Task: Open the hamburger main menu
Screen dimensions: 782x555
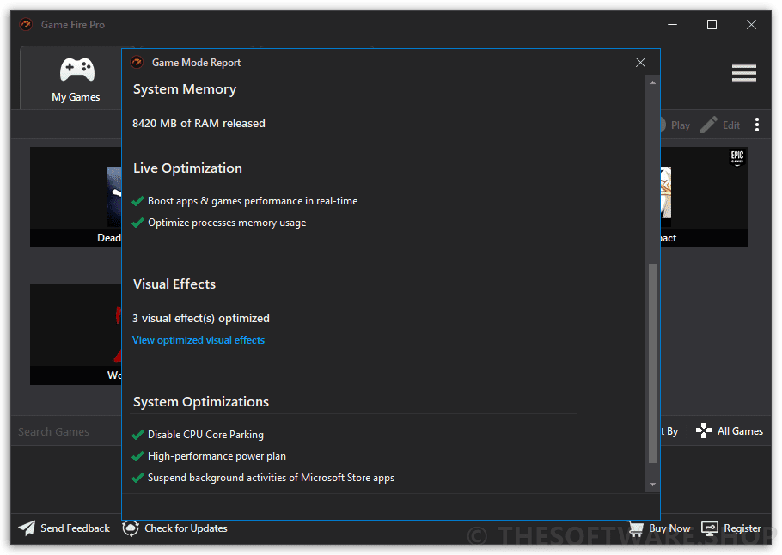Action: coord(743,73)
